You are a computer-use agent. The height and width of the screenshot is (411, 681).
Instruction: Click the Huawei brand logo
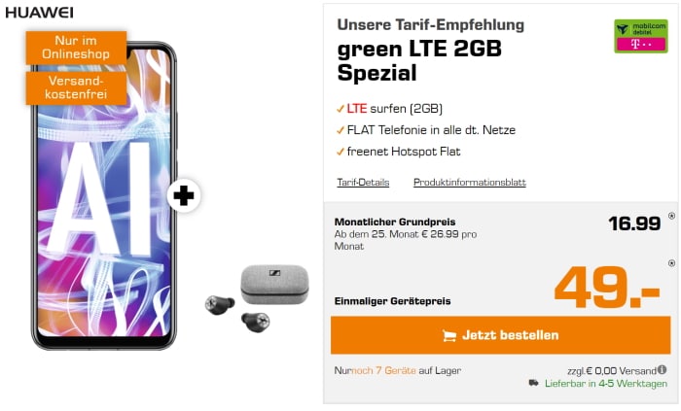pyautogui.click(x=39, y=13)
